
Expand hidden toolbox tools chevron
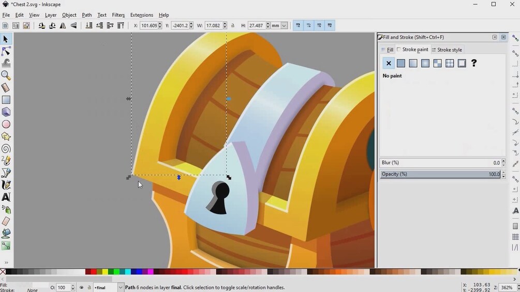tap(6, 263)
